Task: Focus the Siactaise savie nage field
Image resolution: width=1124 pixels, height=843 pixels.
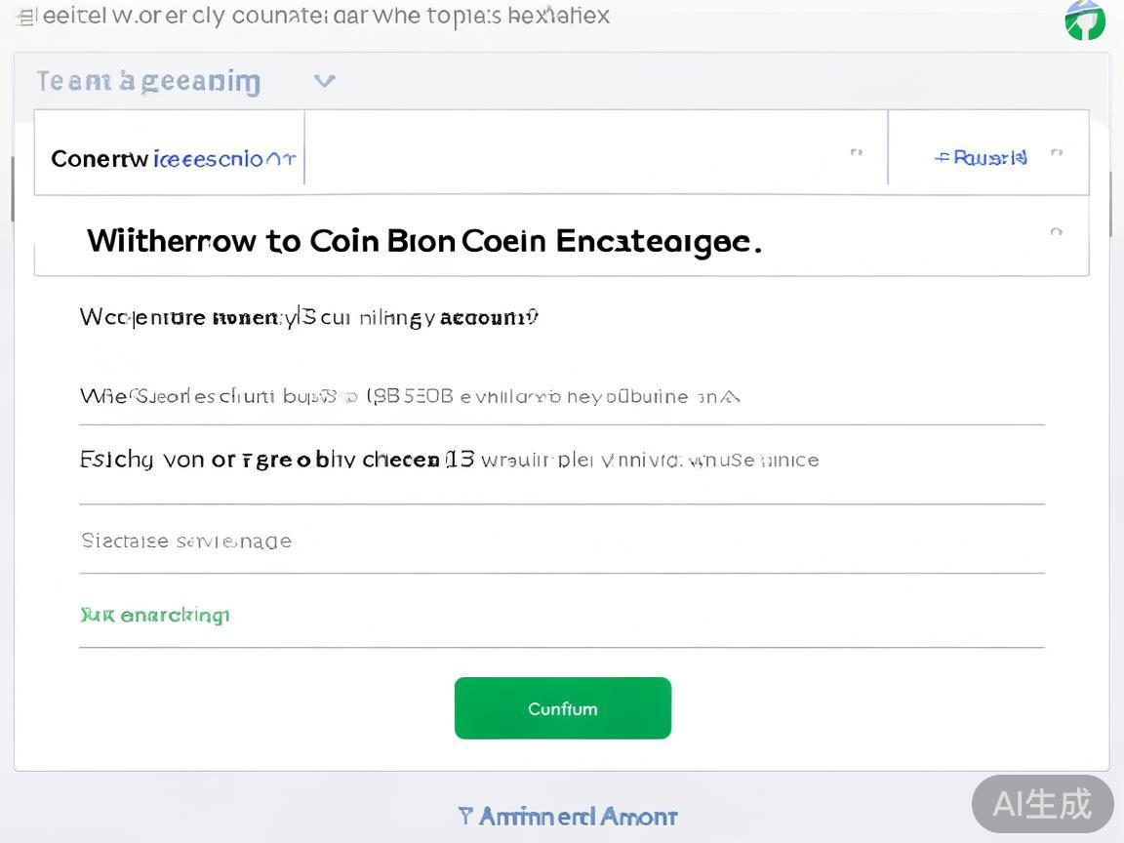Action: pyautogui.click(x=561, y=541)
